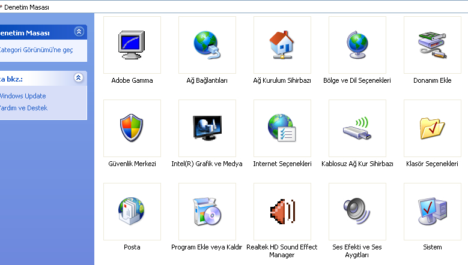Image resolution: width=468 pixels, height=265 pixels.
Task: Select the Program Ekle veya Kaldır label
Action: coord(207,247)
